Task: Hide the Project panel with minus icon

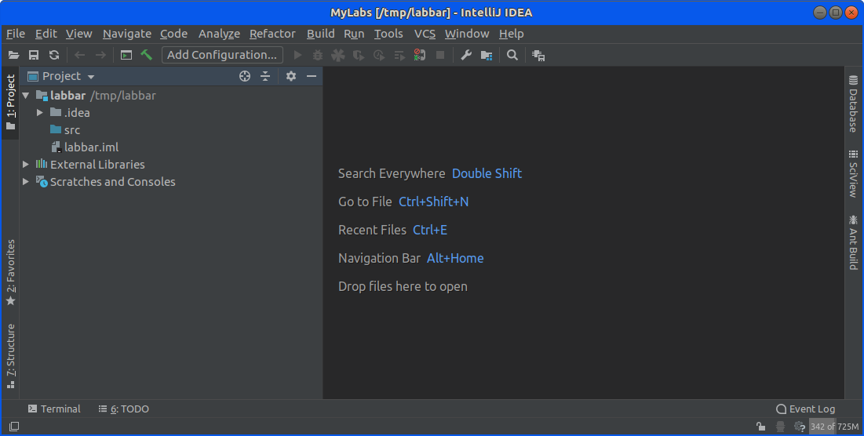Action: click(312, 77)
